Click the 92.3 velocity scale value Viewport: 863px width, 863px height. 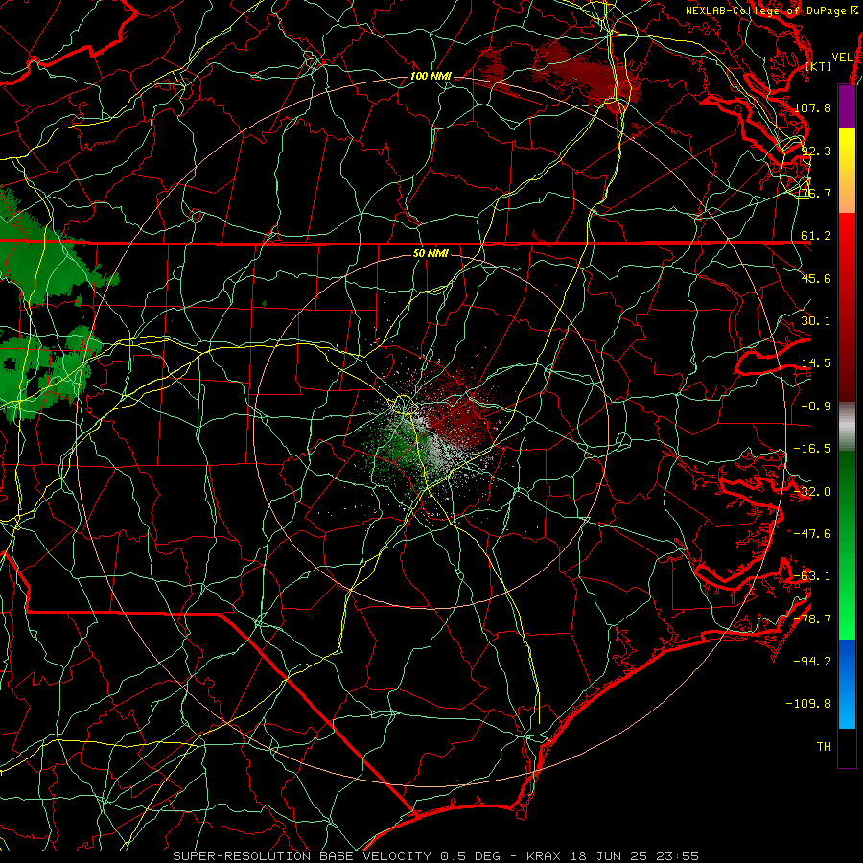[x=816, y=151]
